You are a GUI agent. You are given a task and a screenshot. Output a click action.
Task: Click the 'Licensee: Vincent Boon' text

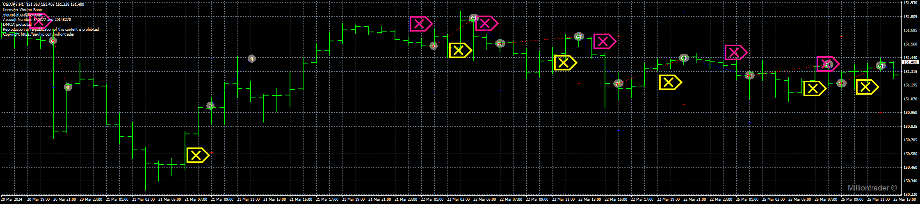coord(22,9)
